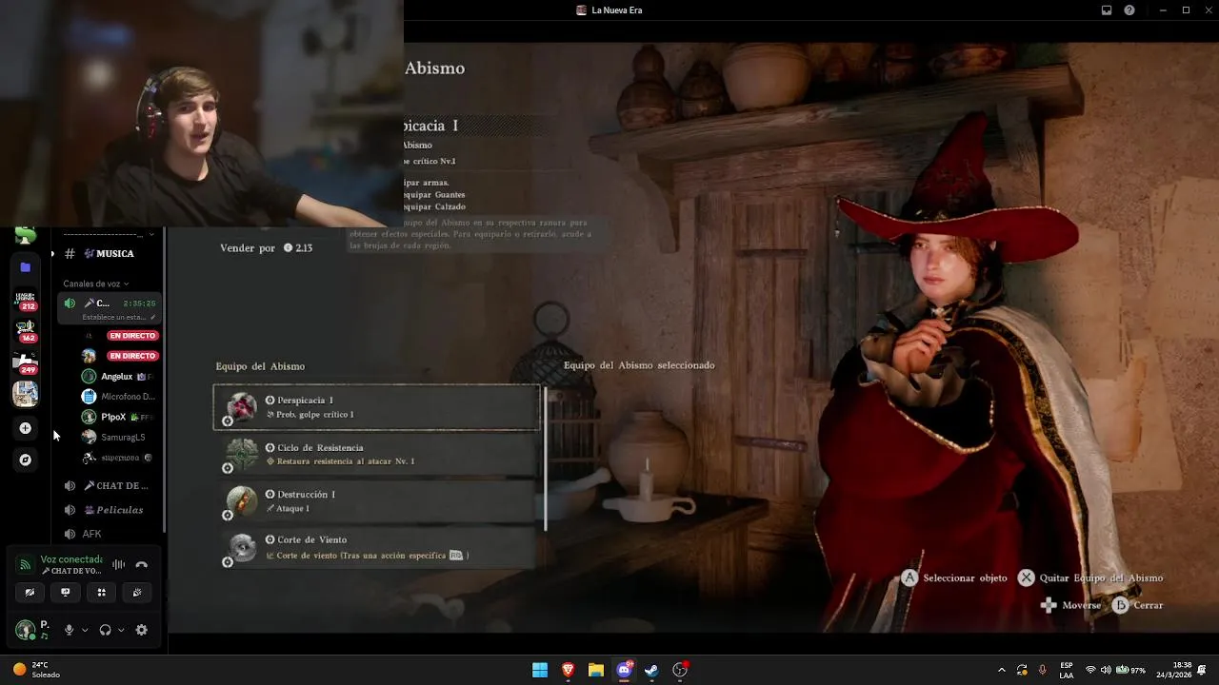Disconnect from voice with hang-up icon
Image resolution: width=1219 pixels, height=685 pixels.
[x=142, y=564]
